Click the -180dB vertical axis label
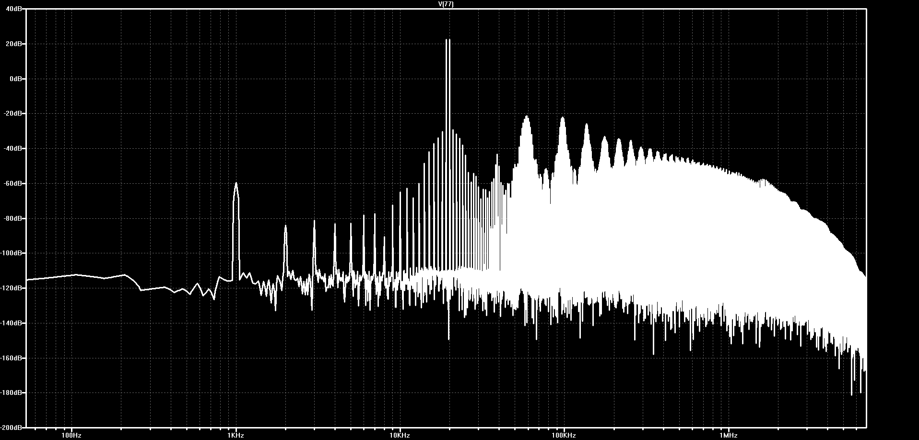Viewport: 919px width, 440px height. click(x=12, y=393)
